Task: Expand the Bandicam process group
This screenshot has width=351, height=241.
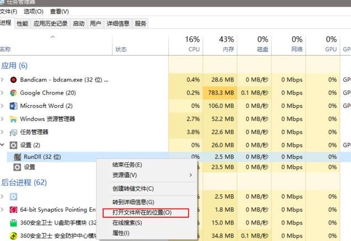Action: tap(2, 79)
